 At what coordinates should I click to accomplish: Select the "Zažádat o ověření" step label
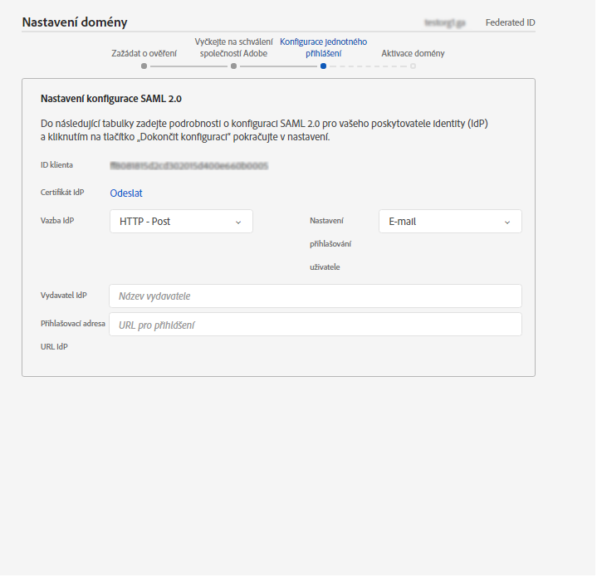coord(144,53)
